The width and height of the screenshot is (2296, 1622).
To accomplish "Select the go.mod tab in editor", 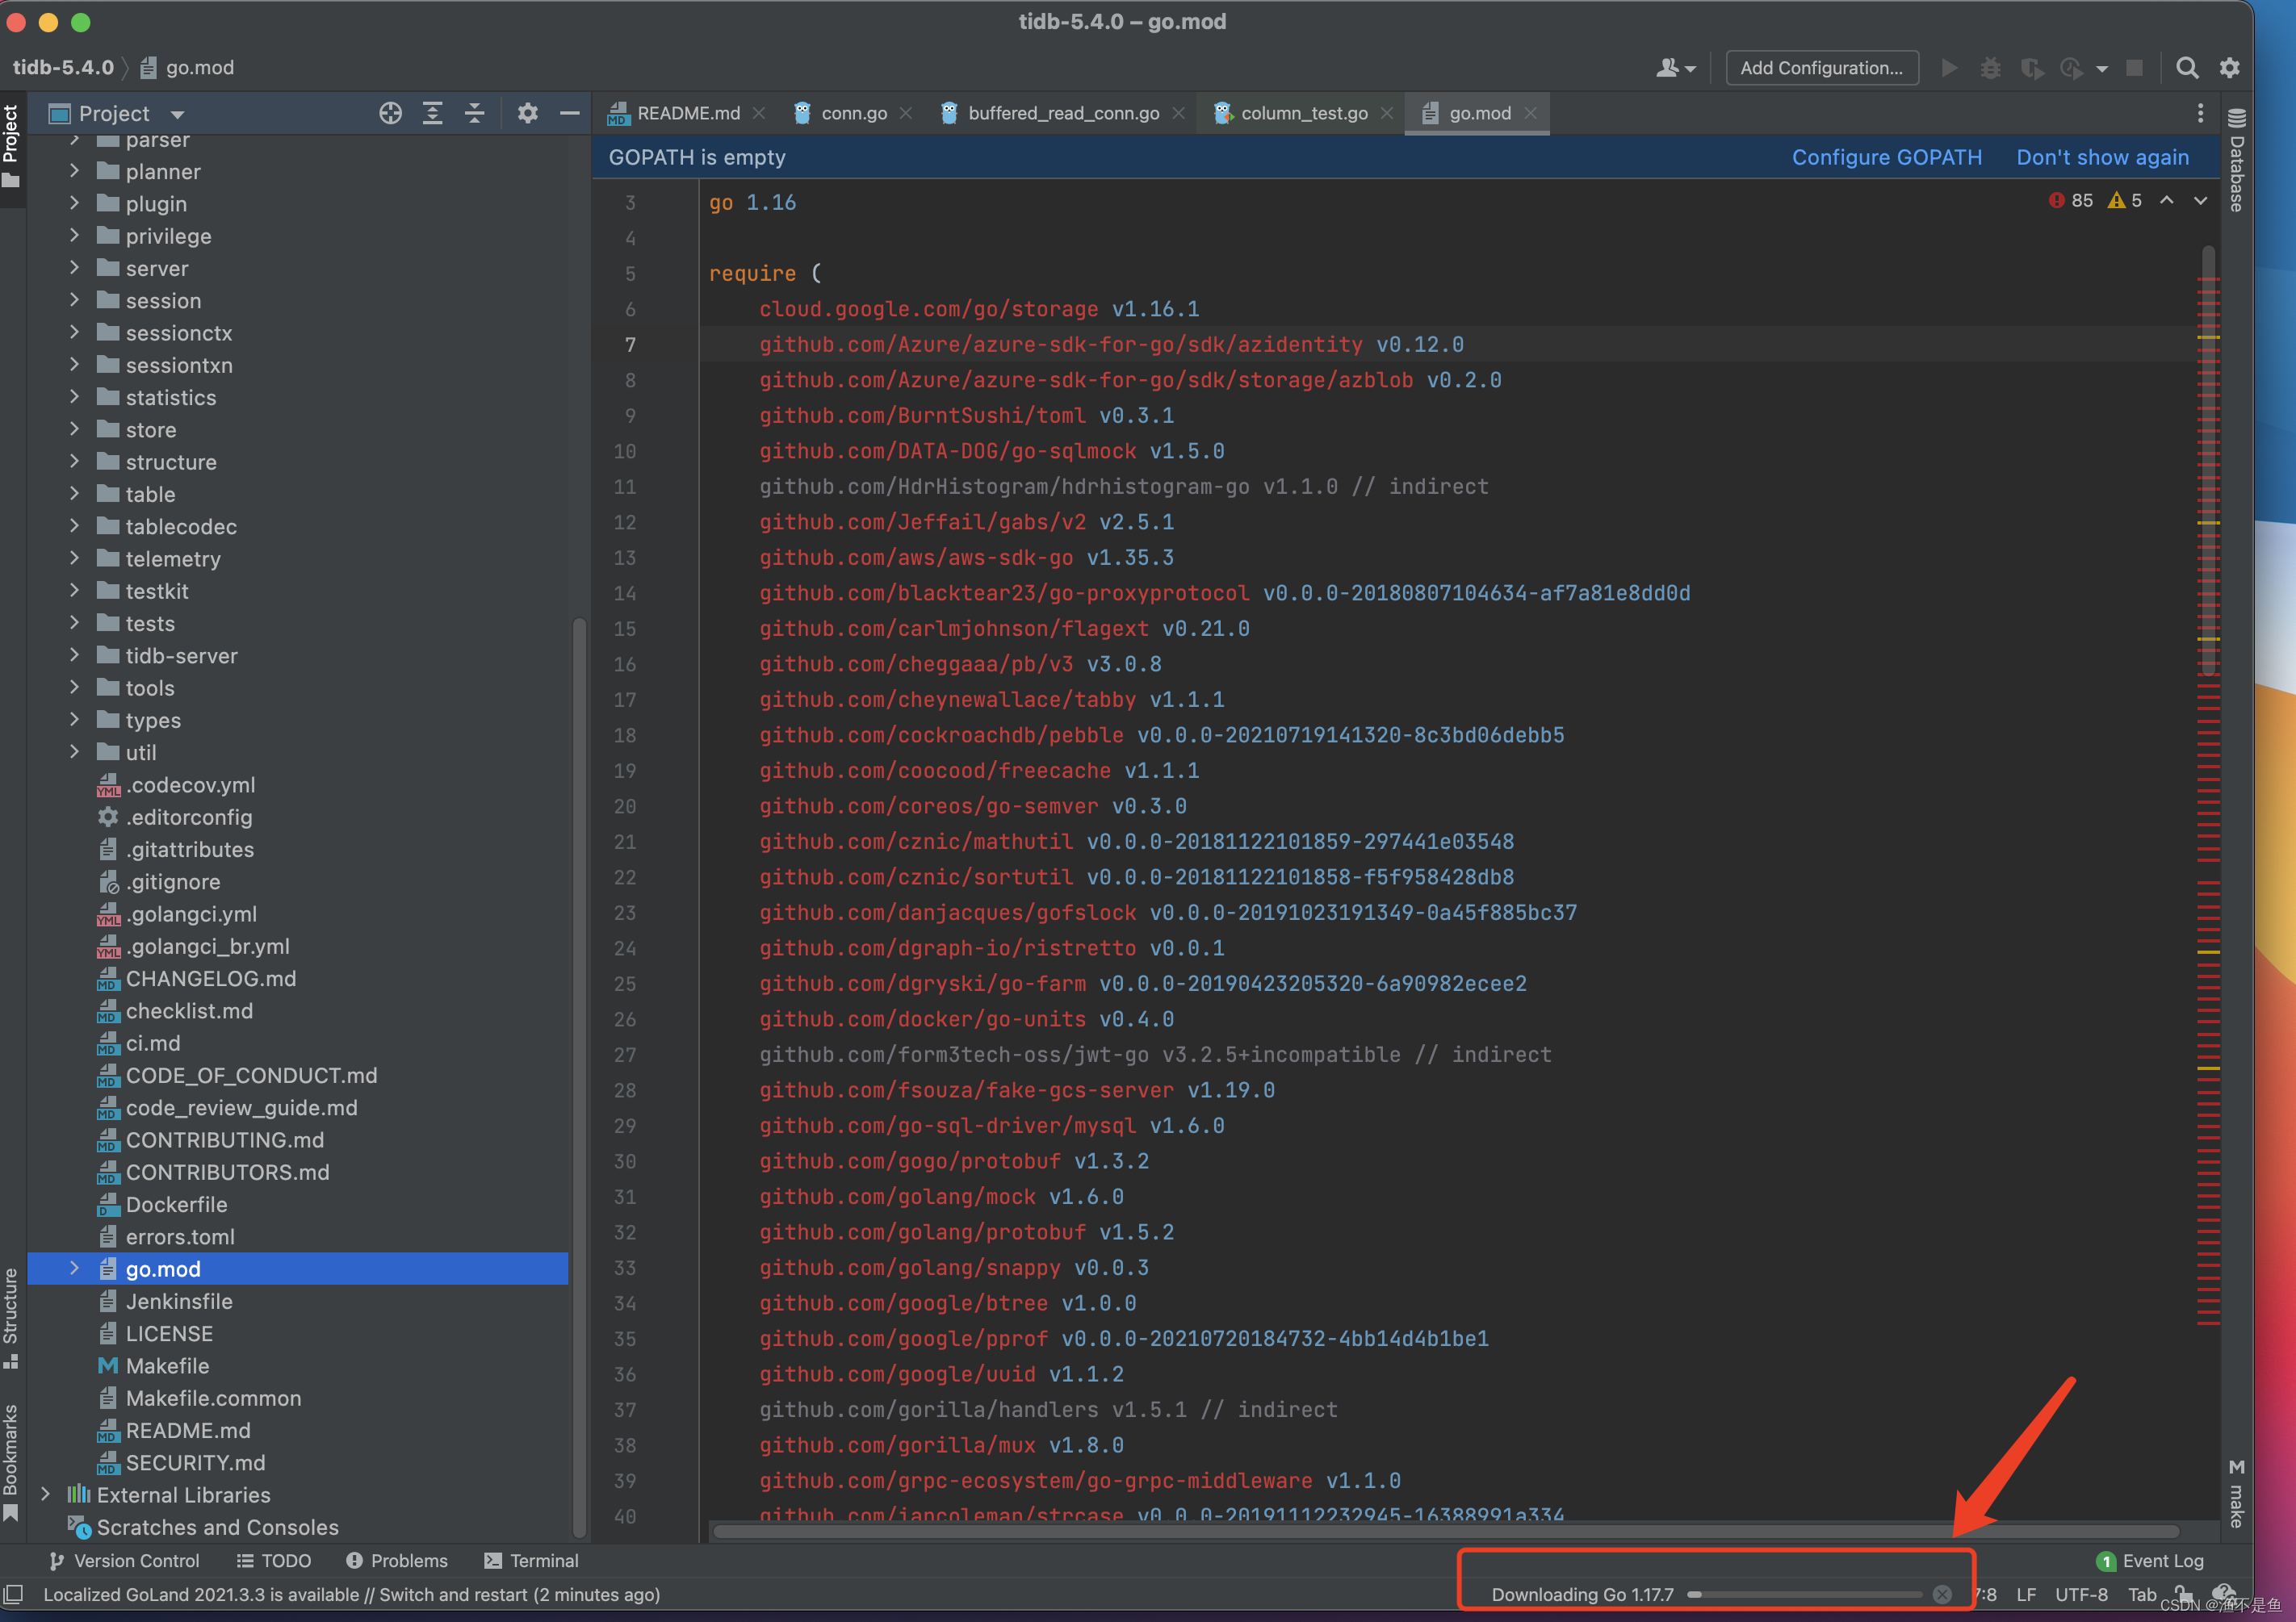I will [1474, 112].
